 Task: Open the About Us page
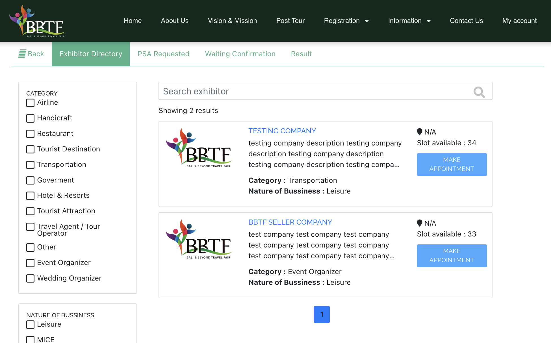[175, 21]
